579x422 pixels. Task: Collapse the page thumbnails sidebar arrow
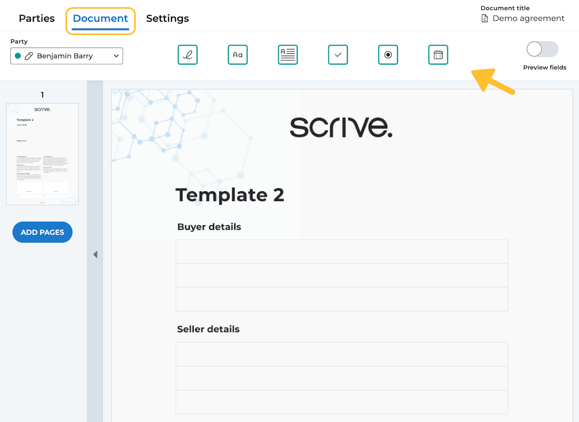point(95,254)
